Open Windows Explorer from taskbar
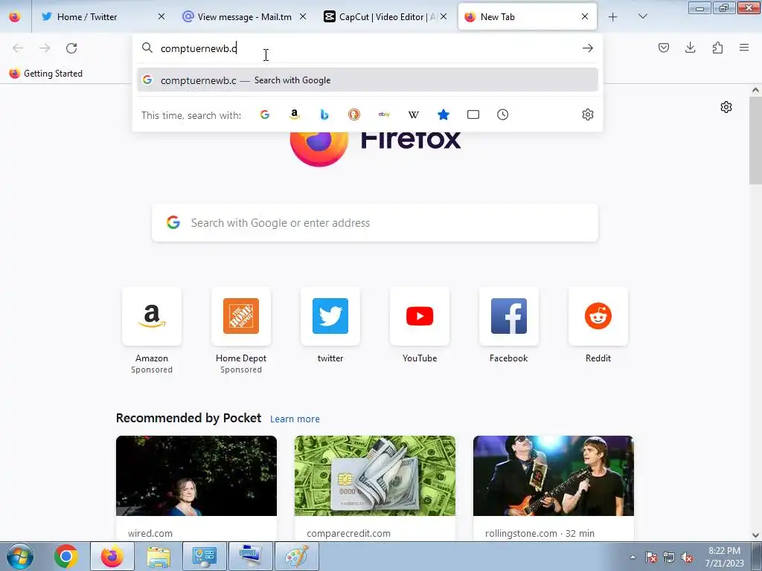 click(159, 556)
